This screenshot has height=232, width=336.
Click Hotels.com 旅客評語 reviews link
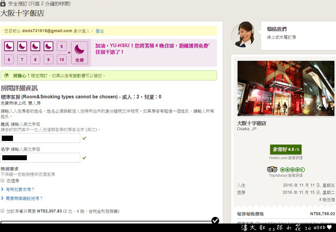click(x=286, y=158)
